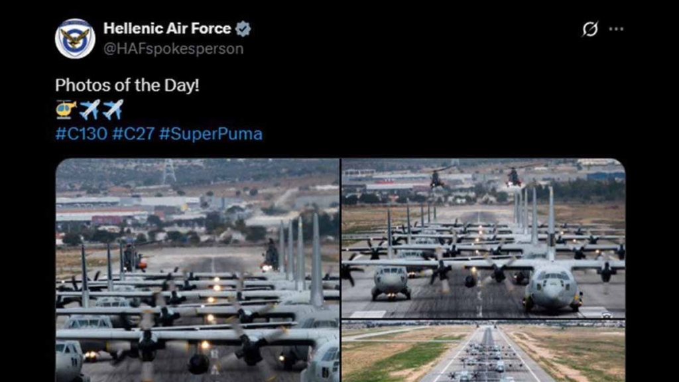Open the #C130 hashtag
Viewport: 679px width, 382px height.
(81, 134)
